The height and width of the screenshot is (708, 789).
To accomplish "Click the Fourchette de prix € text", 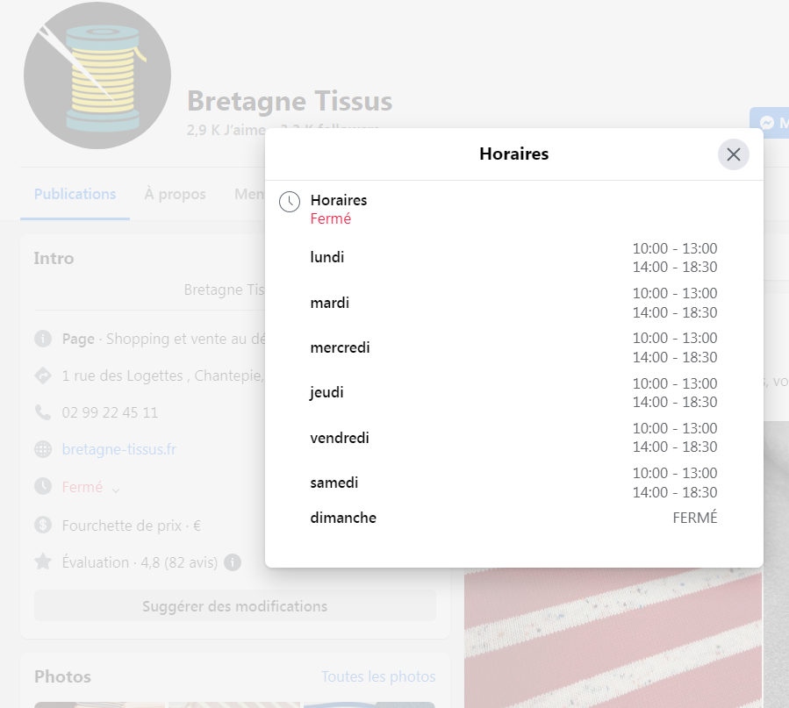I will [x=132, y=526].
